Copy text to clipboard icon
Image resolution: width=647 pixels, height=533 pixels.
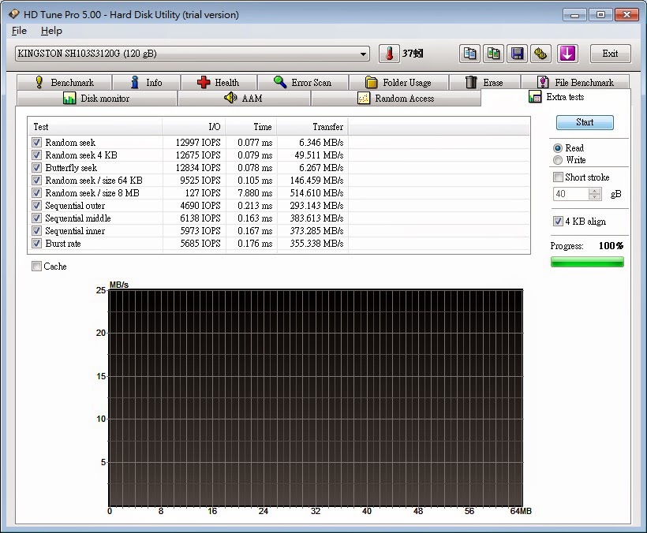[x=469, y=54]
